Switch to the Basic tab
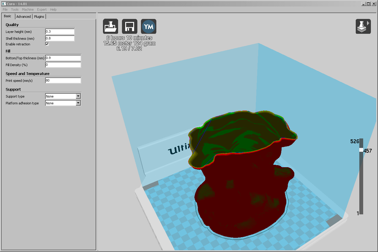This screenshot has height=252, width=378. click(x=8, y=16)
